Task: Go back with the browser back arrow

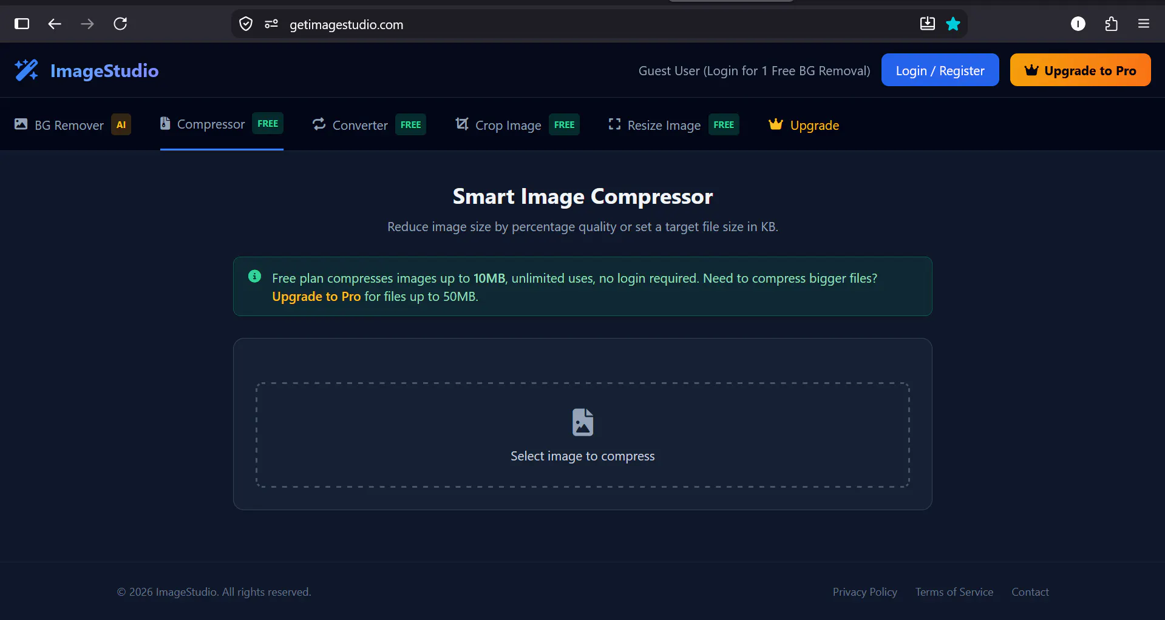Action: pos(55,24)
